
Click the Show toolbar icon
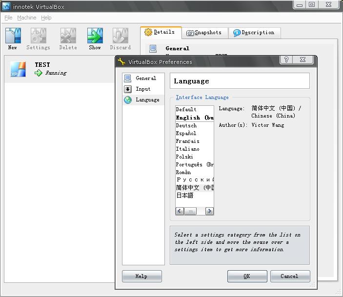[95, 36]
